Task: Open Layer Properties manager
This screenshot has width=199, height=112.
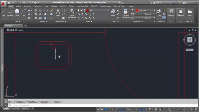Action: point(72,14)
